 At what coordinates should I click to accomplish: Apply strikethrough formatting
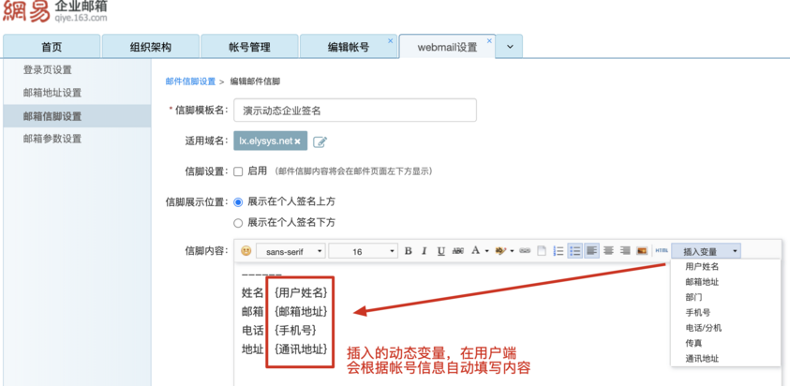[x=458, y=251]
